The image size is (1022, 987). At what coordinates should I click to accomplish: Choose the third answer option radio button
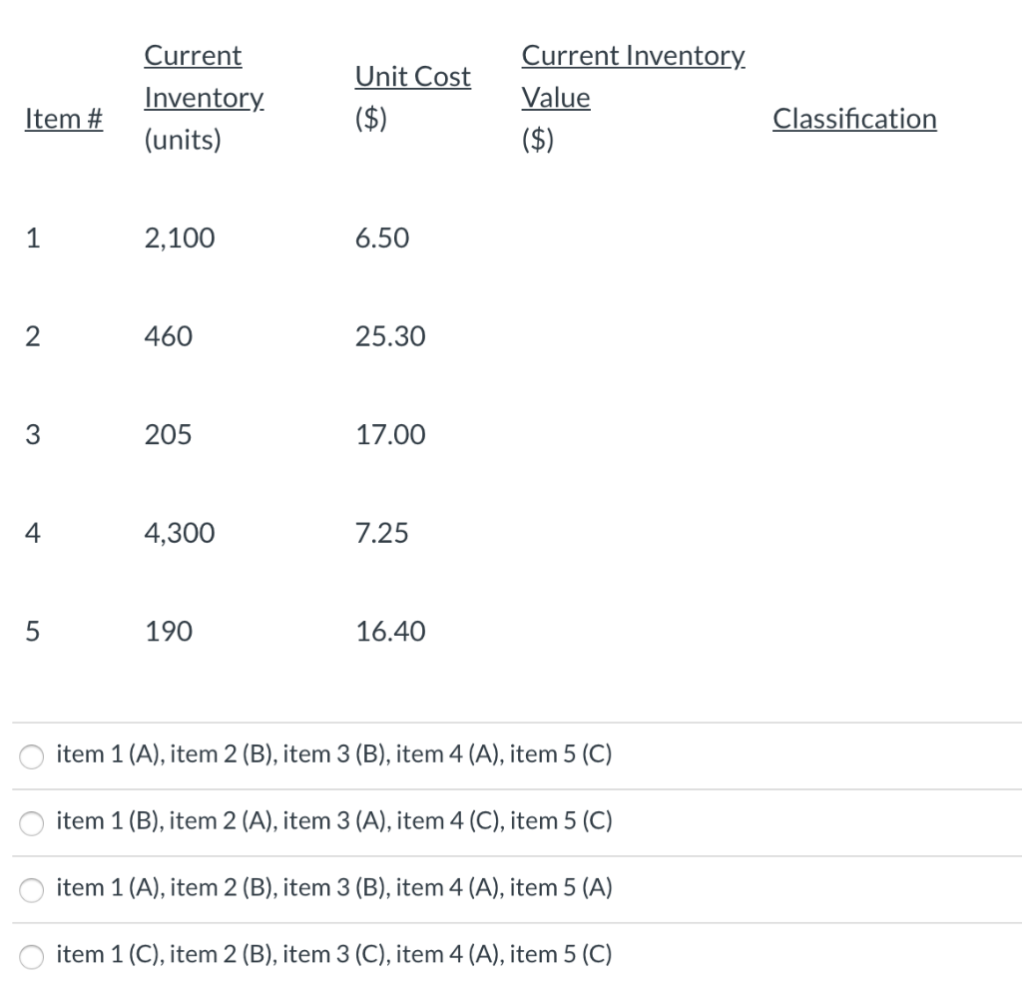[31, 890]
